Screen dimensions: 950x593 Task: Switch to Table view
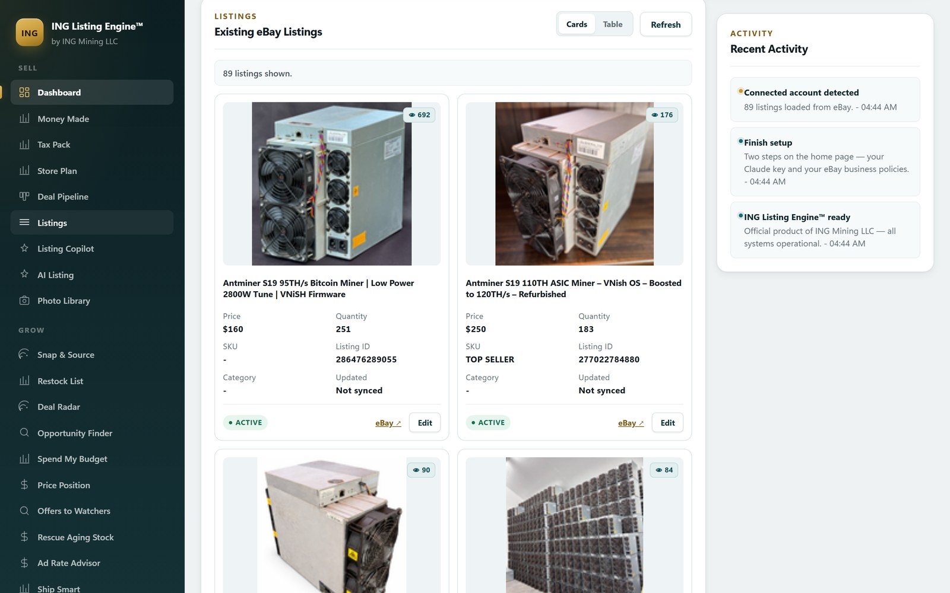pos(613,24)
